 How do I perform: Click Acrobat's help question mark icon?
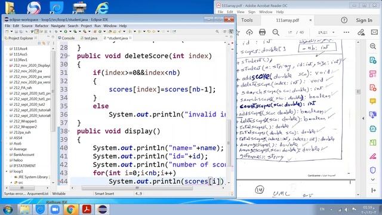point(344,20)
